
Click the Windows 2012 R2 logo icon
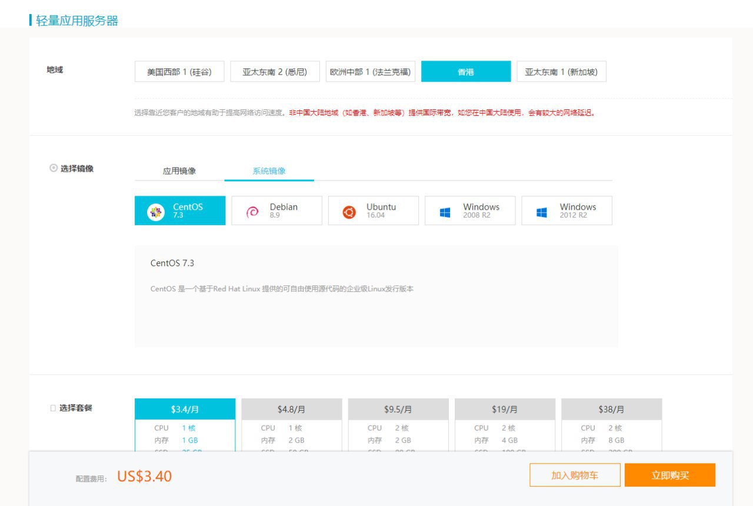pos(542,212)
